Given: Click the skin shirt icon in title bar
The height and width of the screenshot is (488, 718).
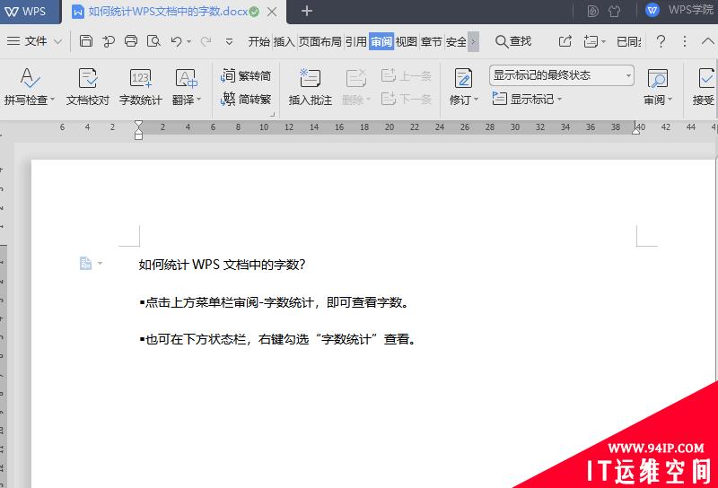Looking at the screenshot, I should pyautogui.click(x=615, y=11).
